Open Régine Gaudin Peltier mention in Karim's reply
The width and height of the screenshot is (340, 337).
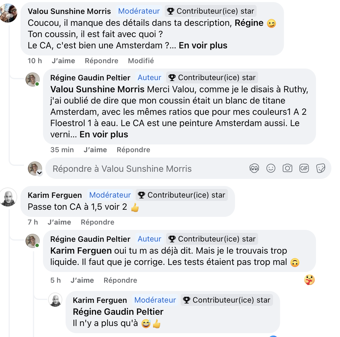pos(118,312)
